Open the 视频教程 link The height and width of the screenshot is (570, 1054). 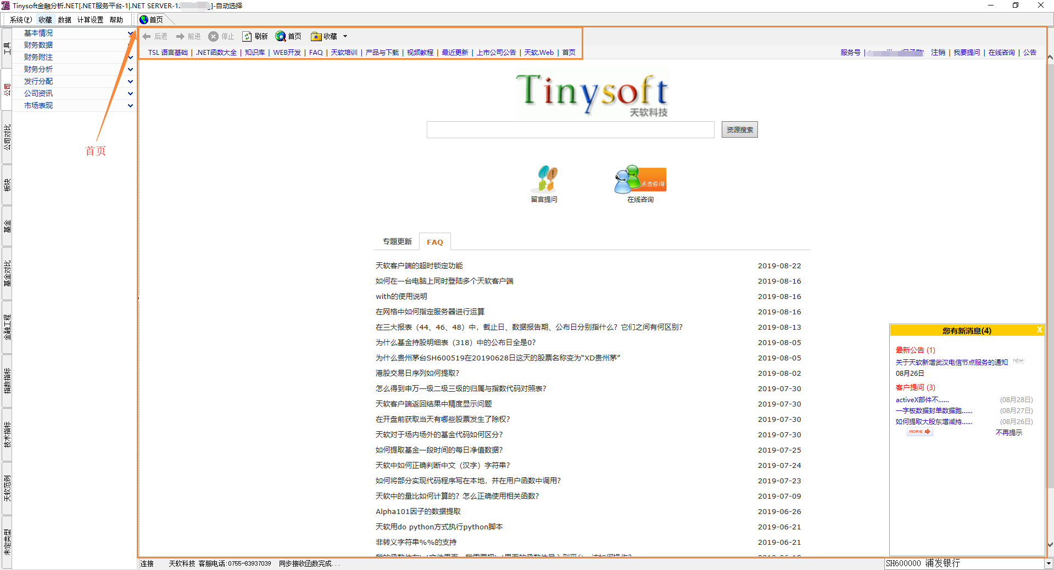pos(420,53)
